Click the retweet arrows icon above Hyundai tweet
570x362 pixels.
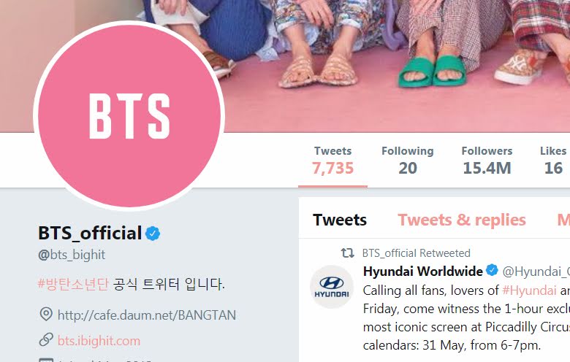[348, 253]
